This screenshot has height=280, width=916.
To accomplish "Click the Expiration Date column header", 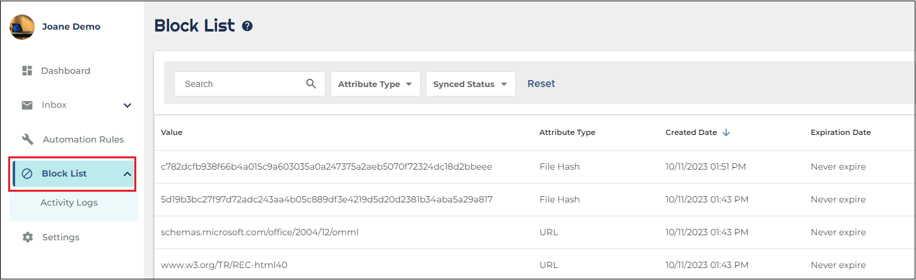I will pyautogui.click(x=840, y=132).
